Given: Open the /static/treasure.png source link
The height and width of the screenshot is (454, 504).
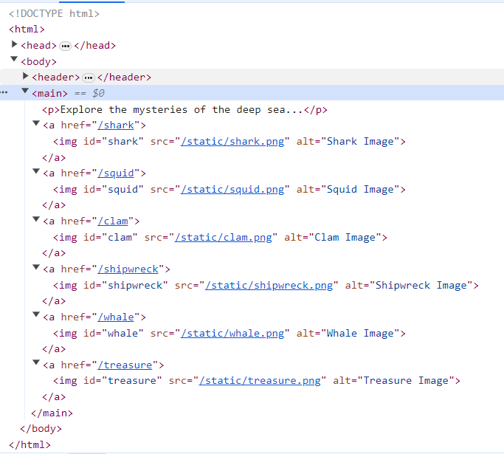Looking at the screenshot, I should point(260,381).
